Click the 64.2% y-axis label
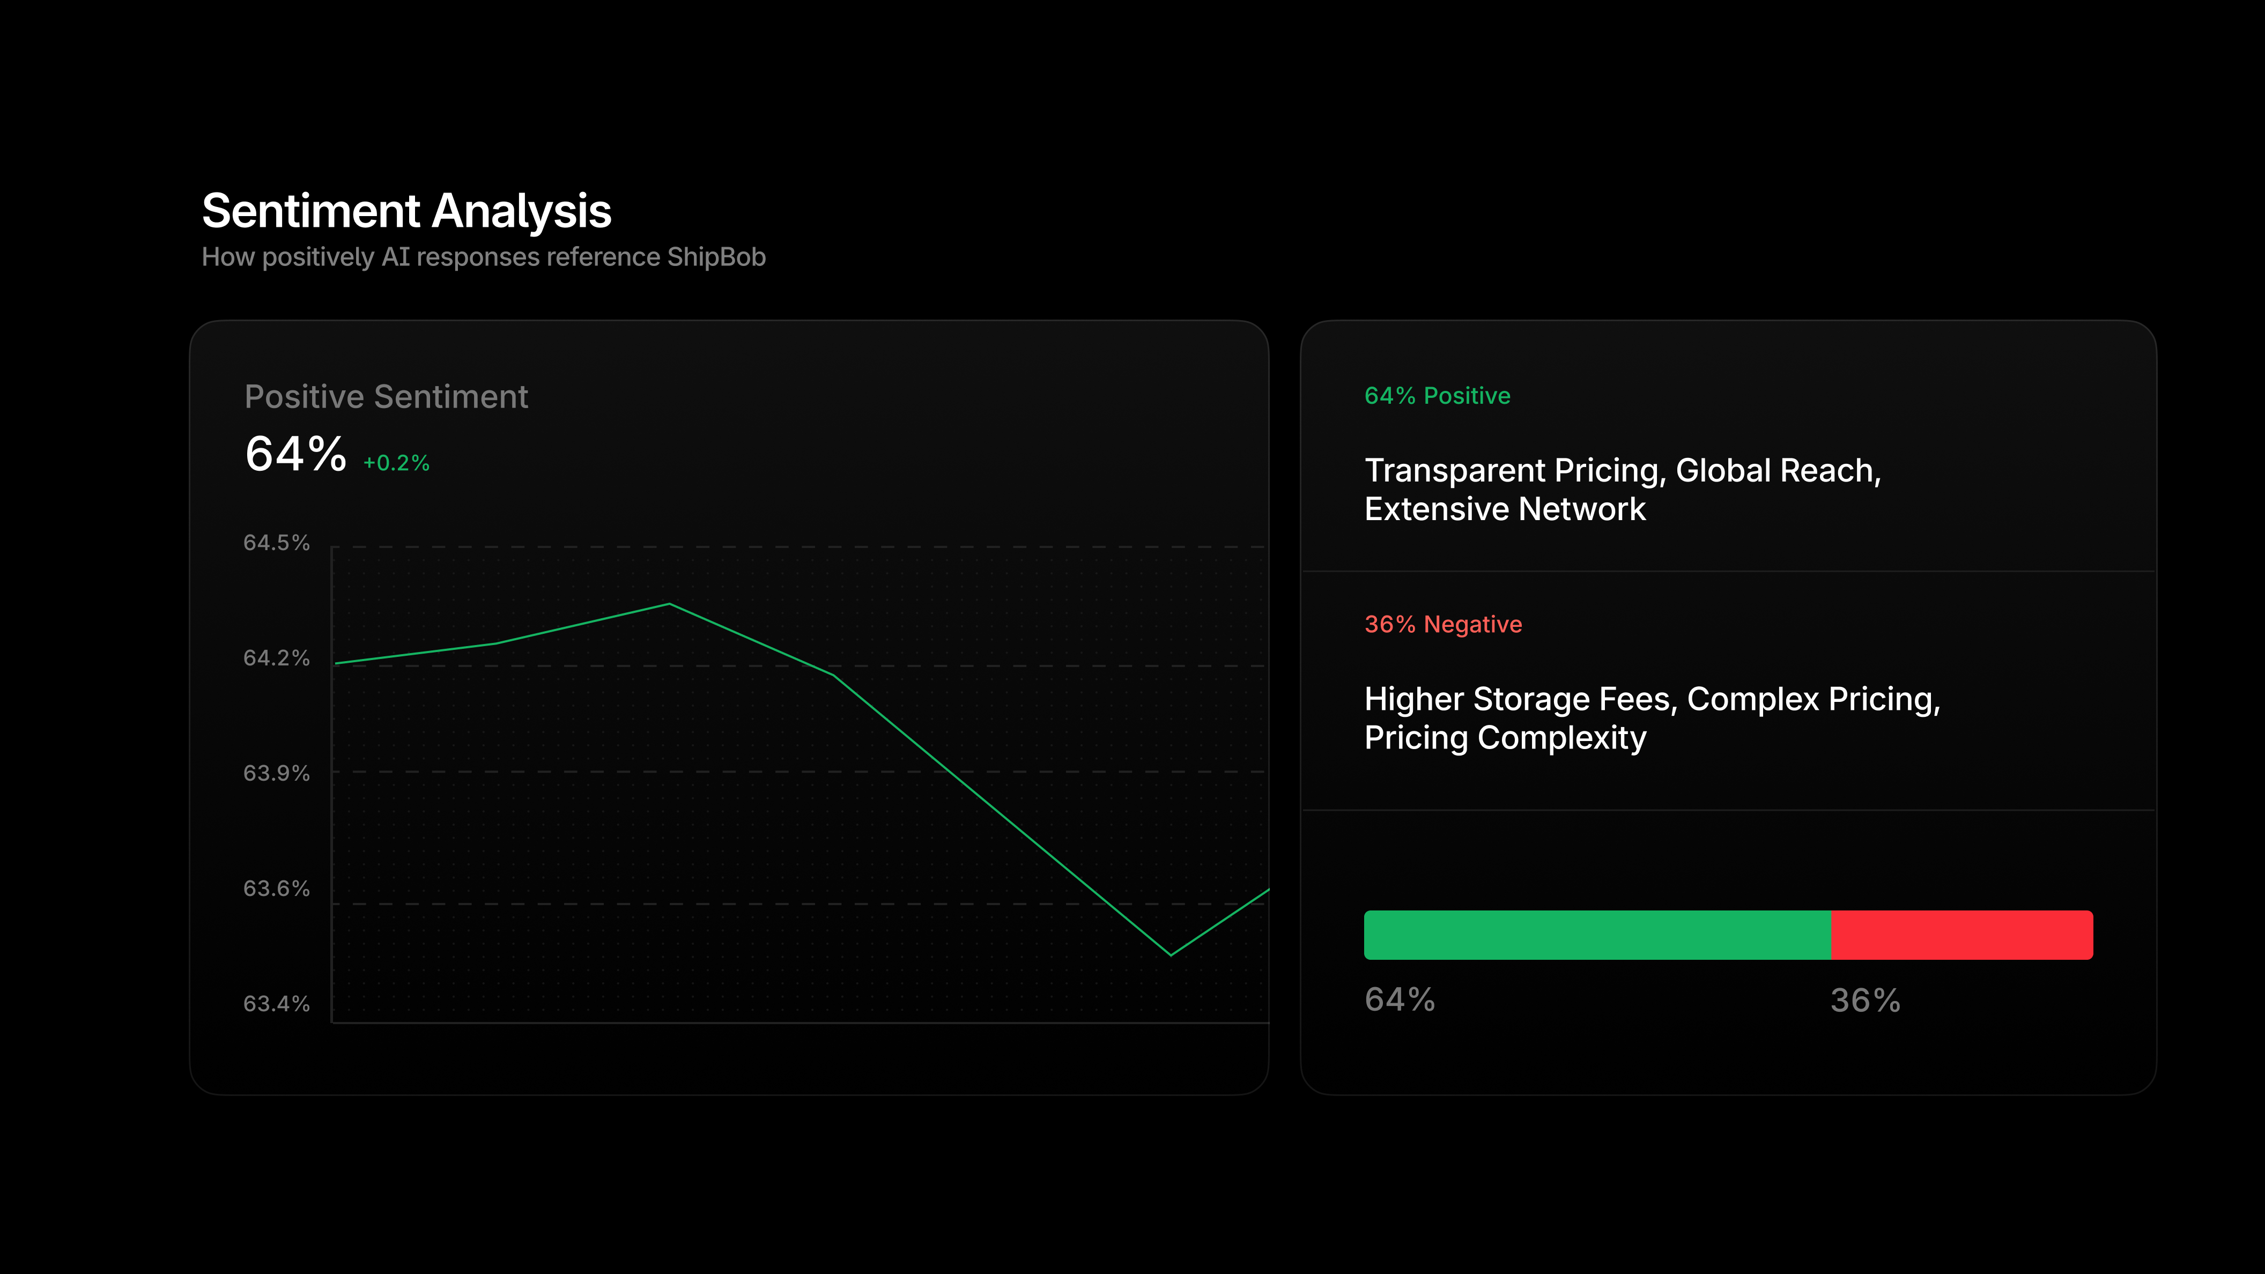Image resolution: width=2265 pixels, height=1274 pixels. [x=276, y=658]
